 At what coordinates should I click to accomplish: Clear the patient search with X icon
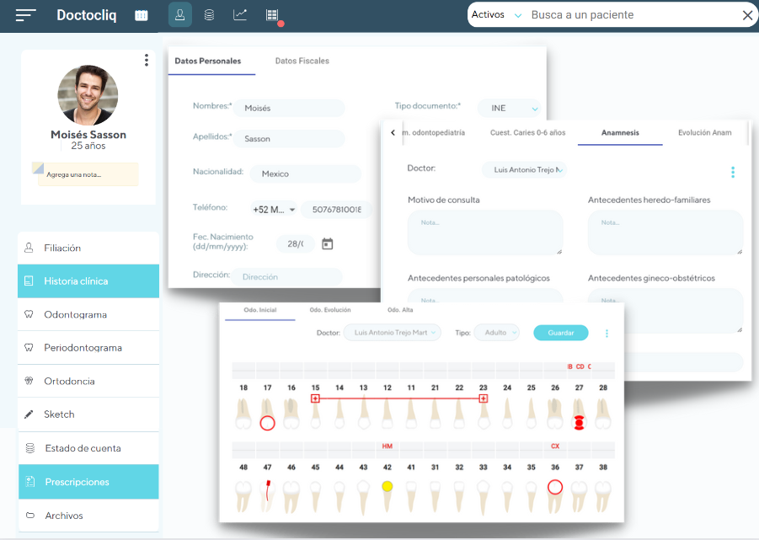[747, 15]
